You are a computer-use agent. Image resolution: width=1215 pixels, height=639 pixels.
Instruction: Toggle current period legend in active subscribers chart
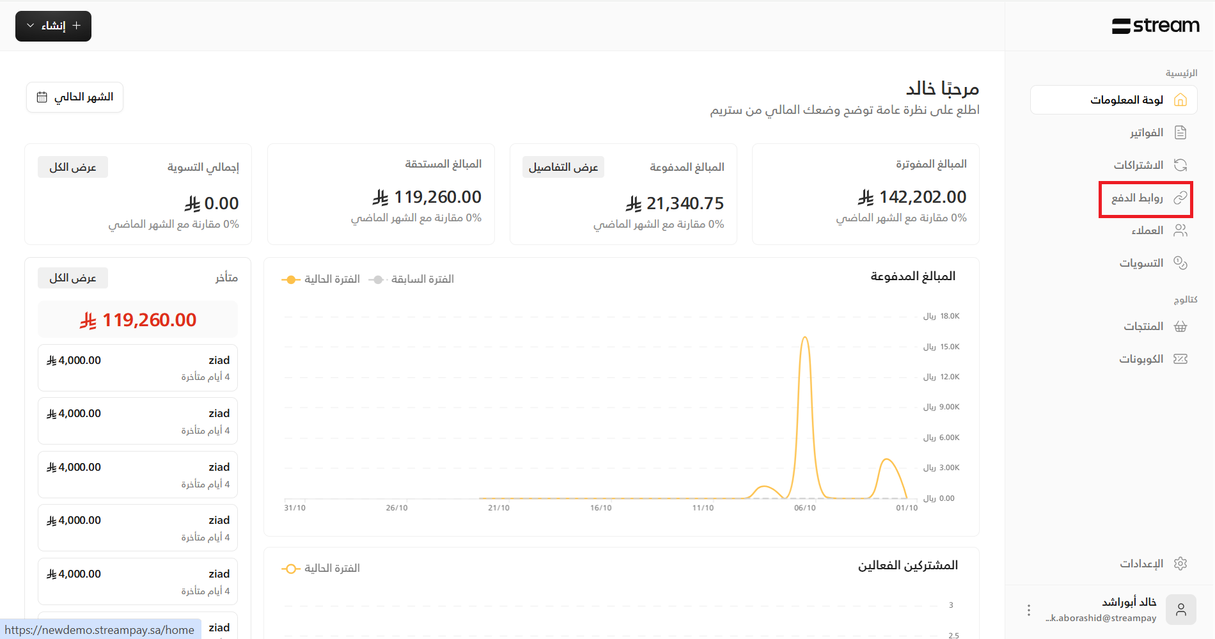point(321,569)
